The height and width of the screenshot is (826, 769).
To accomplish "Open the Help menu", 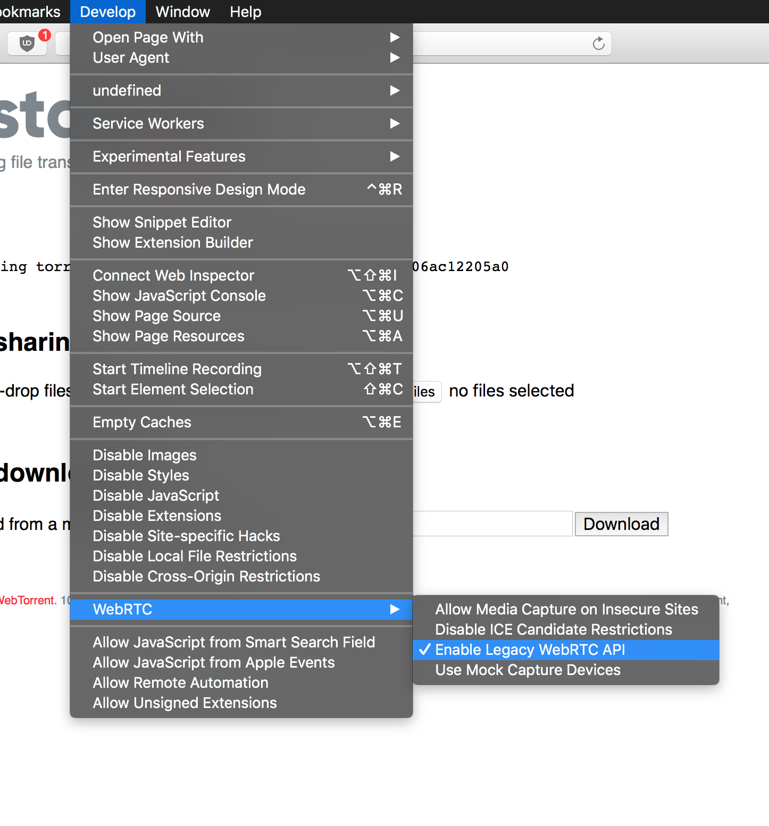I will coord(246,12).
